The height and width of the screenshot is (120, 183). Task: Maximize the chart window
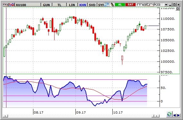tap(174, 5)
